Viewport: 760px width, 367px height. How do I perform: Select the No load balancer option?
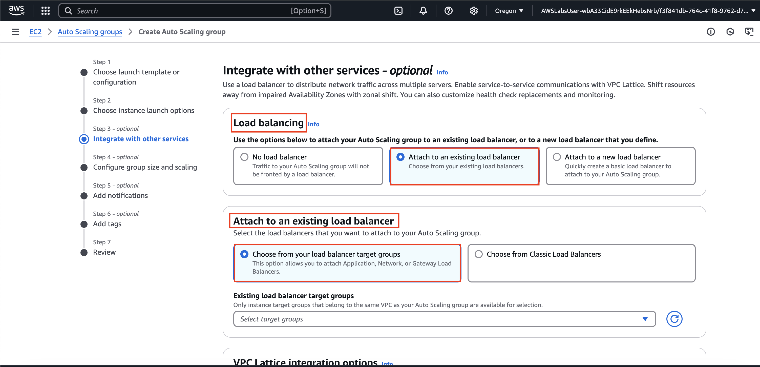[x=244, y=157]
